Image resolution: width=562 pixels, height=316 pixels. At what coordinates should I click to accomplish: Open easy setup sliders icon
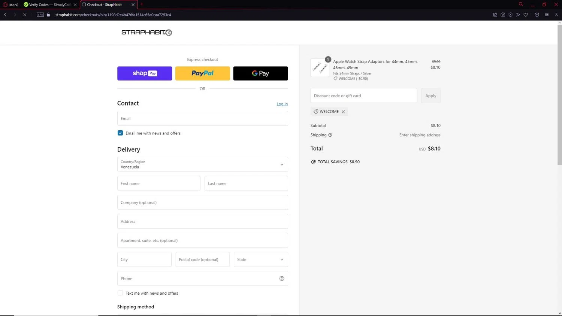[x=547, y=15]
